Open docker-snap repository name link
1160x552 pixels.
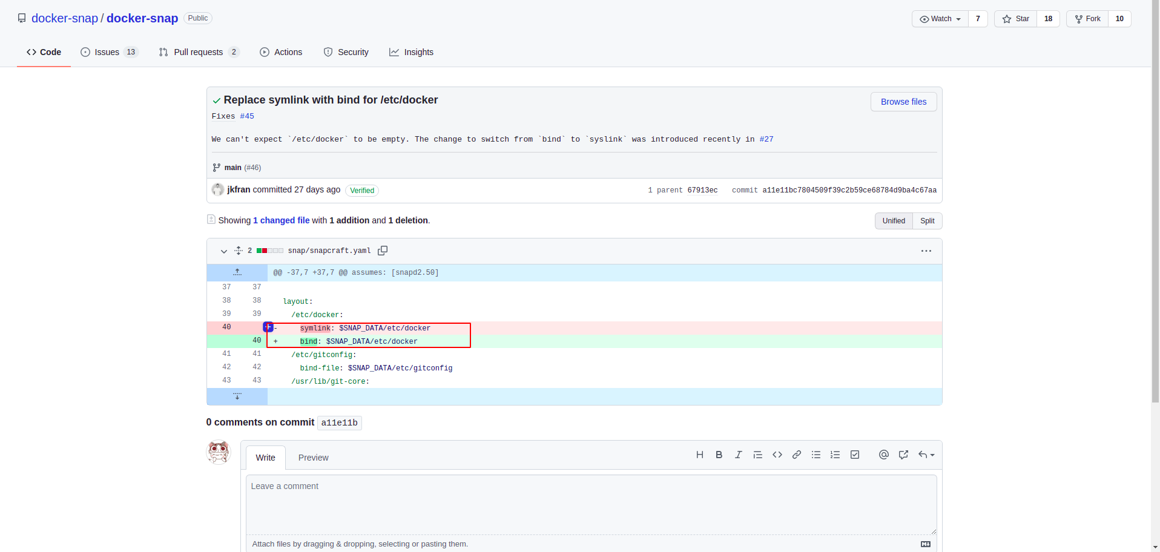[x=142, y=18]
